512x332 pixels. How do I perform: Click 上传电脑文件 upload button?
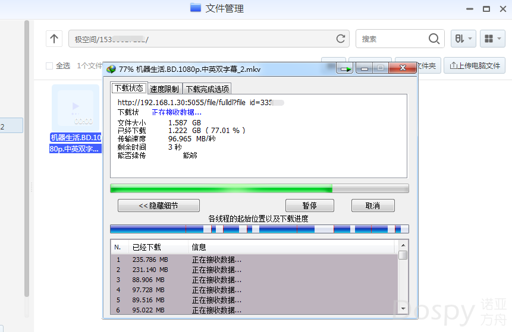tap(475, 65)
